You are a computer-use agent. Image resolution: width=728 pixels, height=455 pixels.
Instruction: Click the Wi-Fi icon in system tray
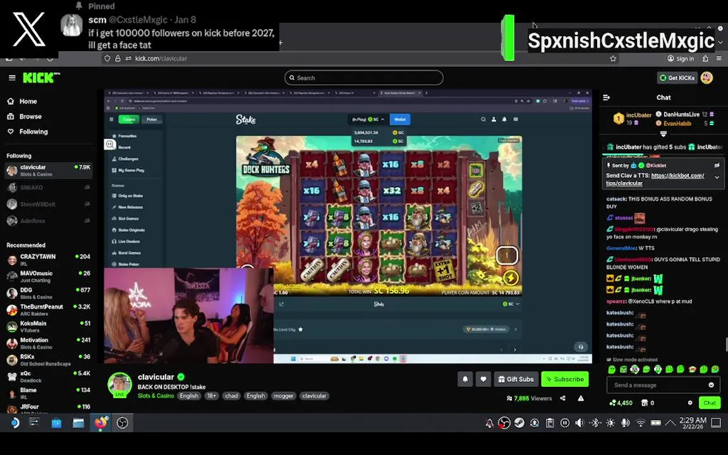click(x=641, y=423)
